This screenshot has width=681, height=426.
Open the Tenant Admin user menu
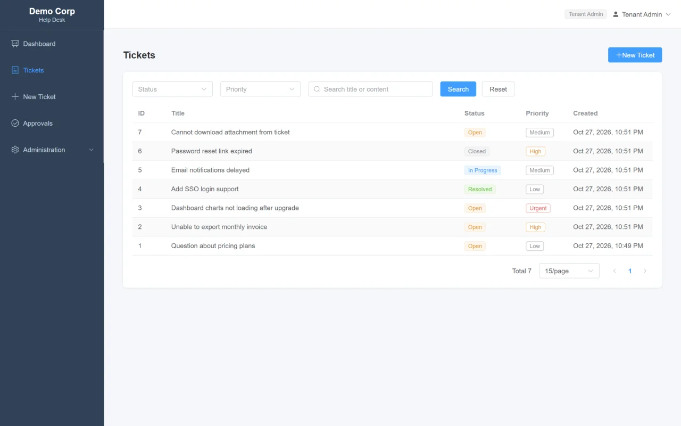point(641,14)
